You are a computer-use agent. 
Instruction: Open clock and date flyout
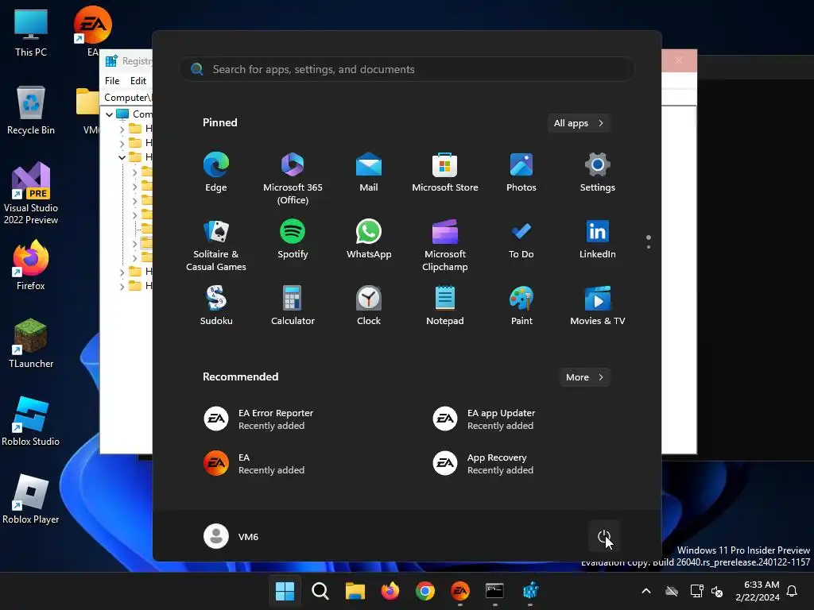click(x=758, y=591)
